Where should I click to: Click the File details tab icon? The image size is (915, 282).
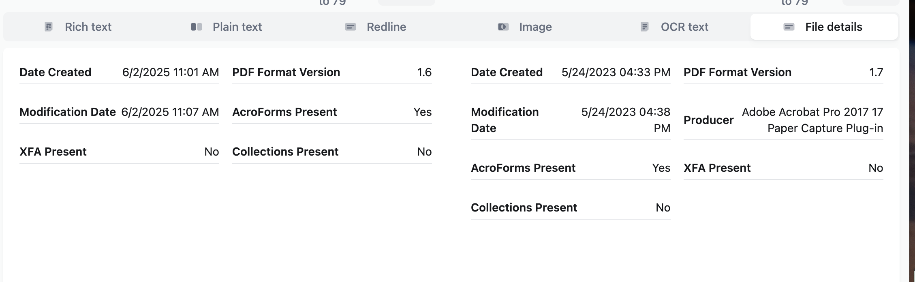point(789,27)
